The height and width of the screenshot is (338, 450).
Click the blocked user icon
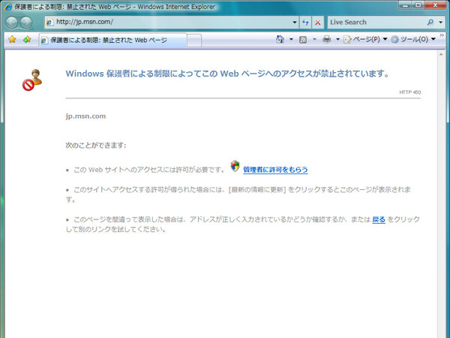point(32,80)
